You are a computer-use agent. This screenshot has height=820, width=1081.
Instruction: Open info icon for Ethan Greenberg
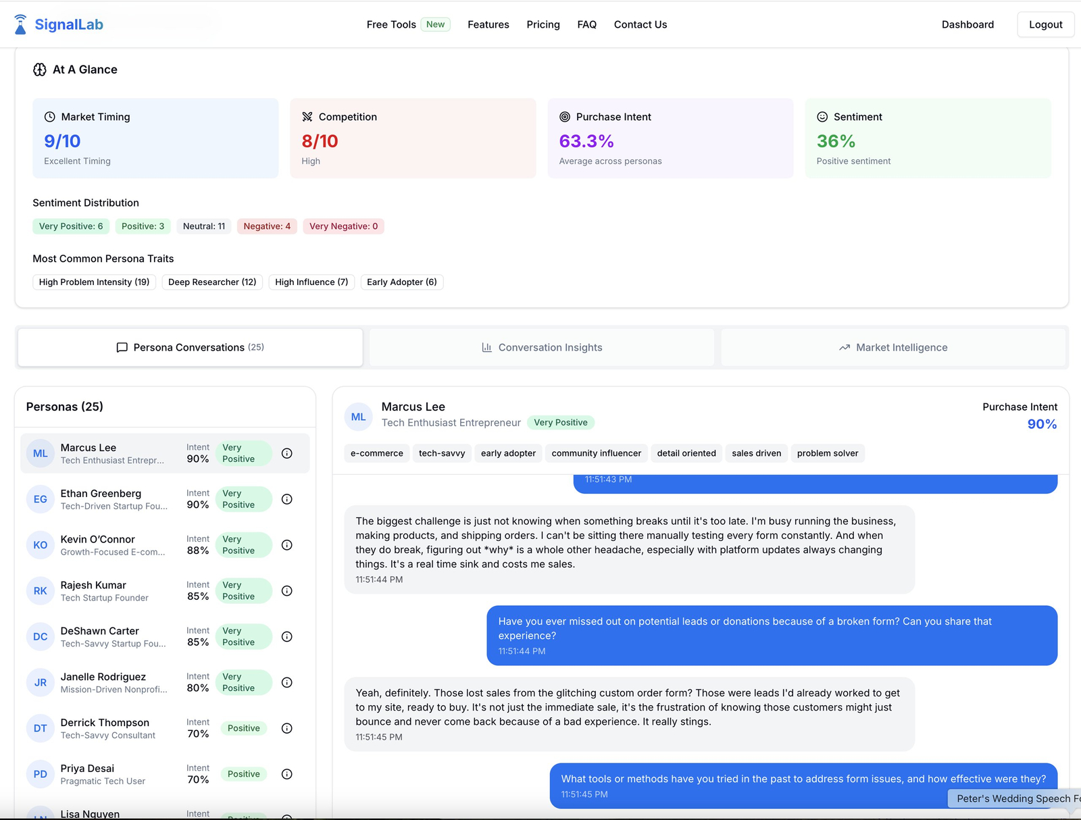tap(286, 499)
